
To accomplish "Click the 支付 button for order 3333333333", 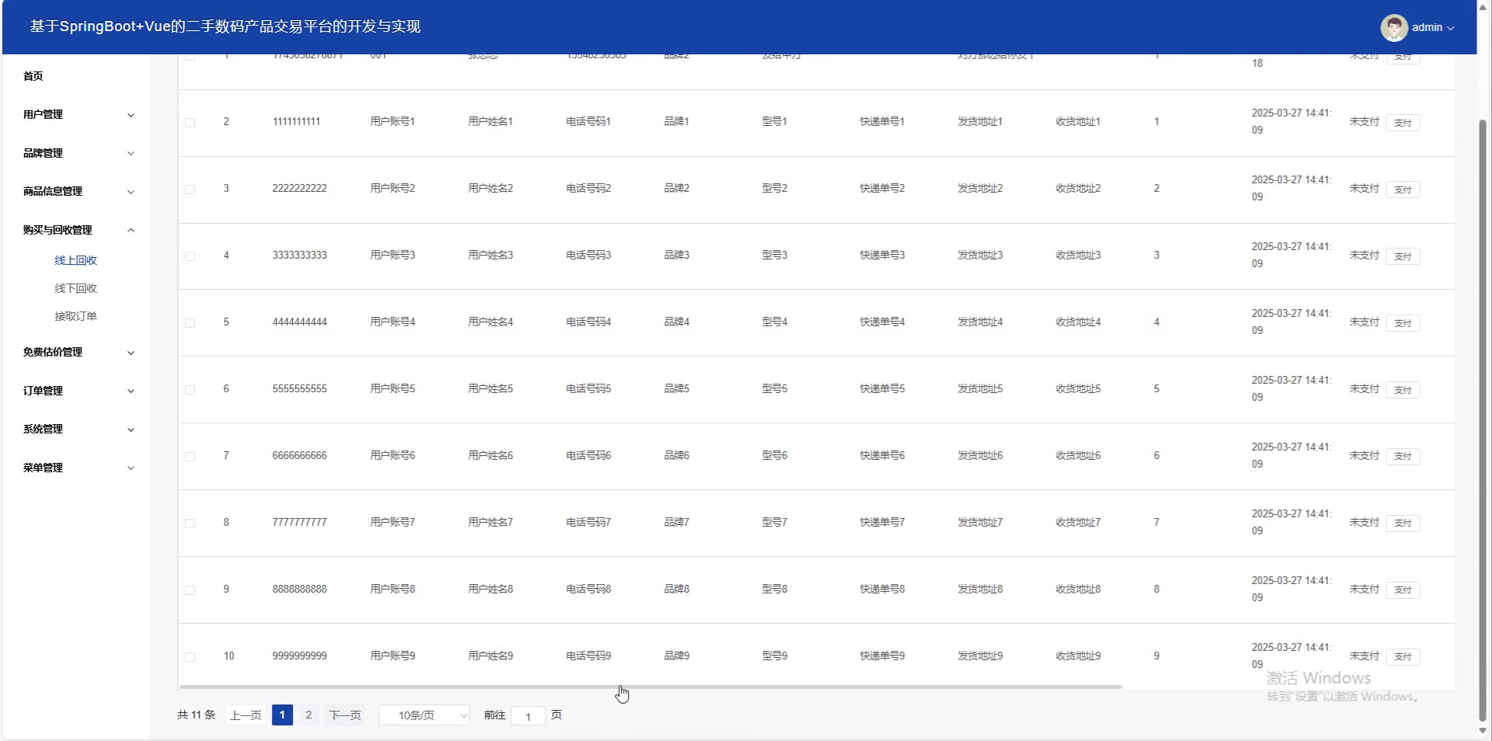I will [1403, 256].
